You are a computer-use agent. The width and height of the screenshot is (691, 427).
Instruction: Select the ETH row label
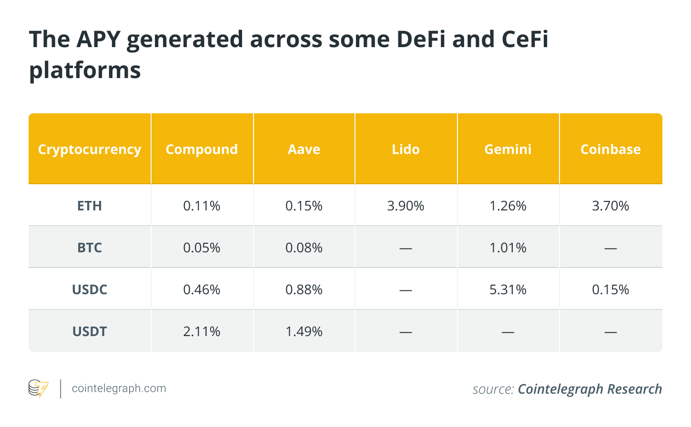90,206
